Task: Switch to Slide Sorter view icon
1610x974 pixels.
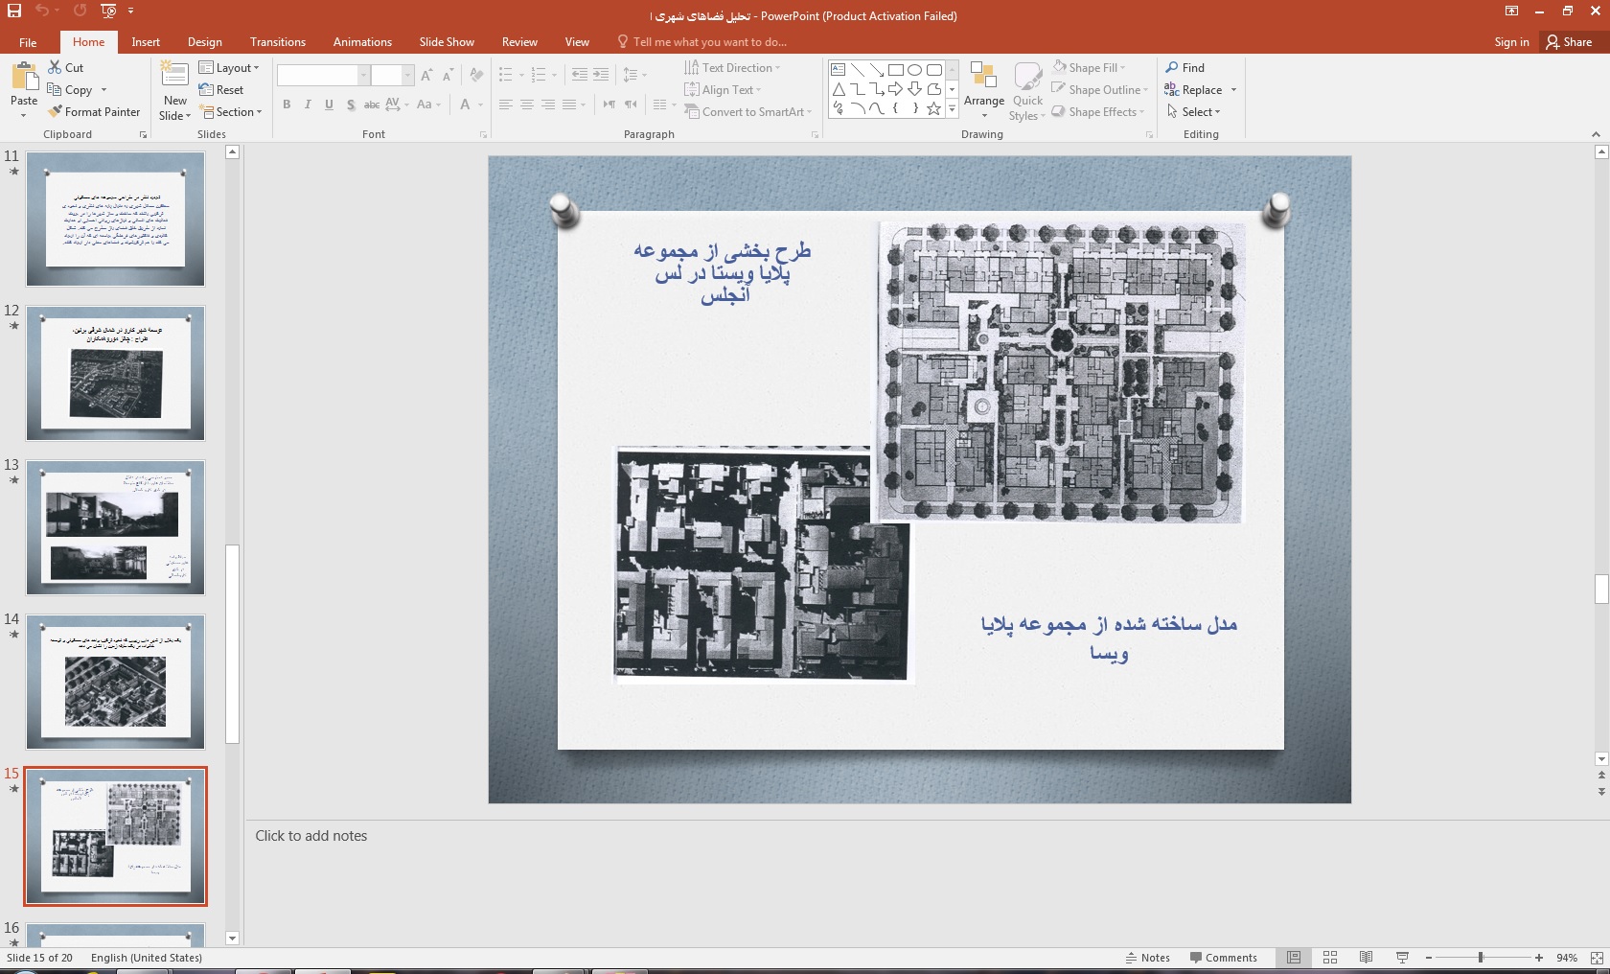Action: coord(1329,958)
